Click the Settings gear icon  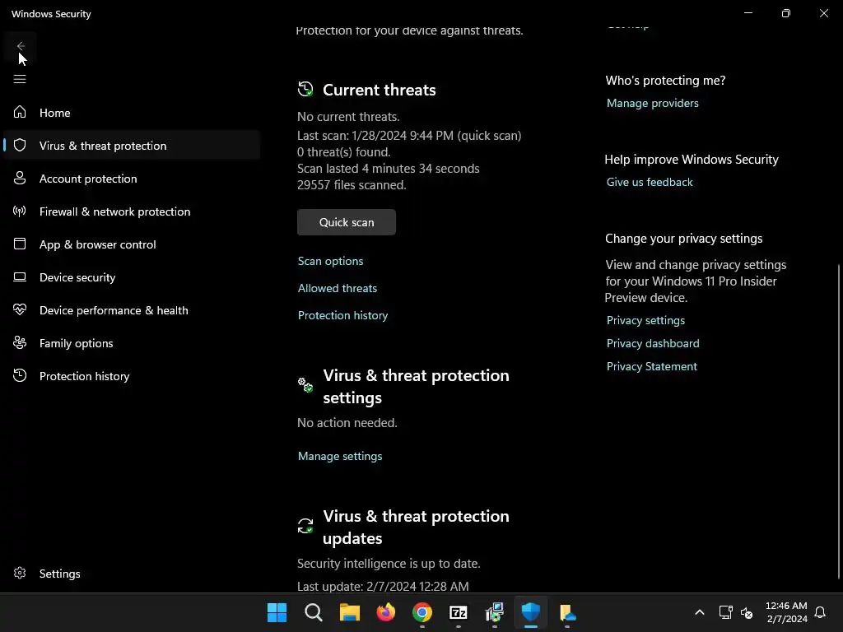pos(20,573)
